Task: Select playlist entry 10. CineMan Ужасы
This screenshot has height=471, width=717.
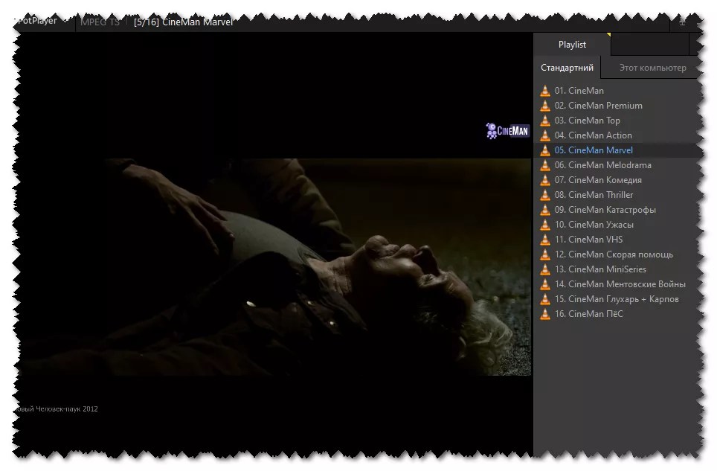Action: (618, 225)
